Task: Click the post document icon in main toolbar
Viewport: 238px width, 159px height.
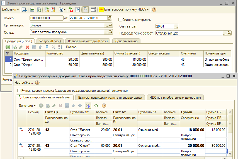Action: tap(47, 10)
